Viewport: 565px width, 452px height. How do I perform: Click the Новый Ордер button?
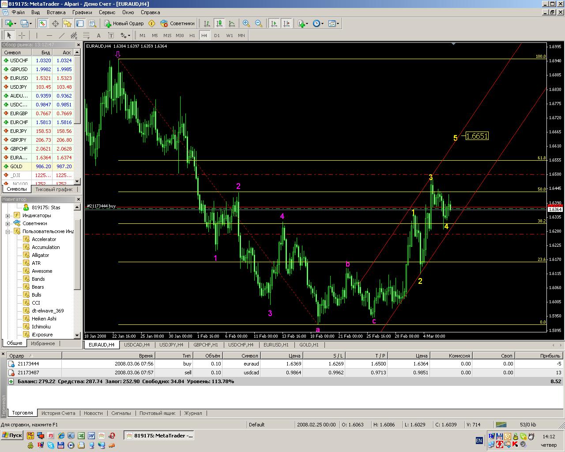[124, 23]
